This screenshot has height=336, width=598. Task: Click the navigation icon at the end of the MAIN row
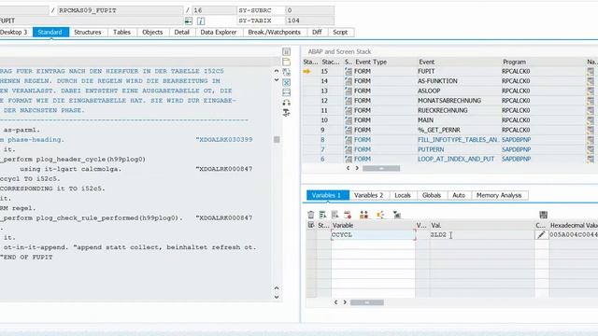click(591, 120)
